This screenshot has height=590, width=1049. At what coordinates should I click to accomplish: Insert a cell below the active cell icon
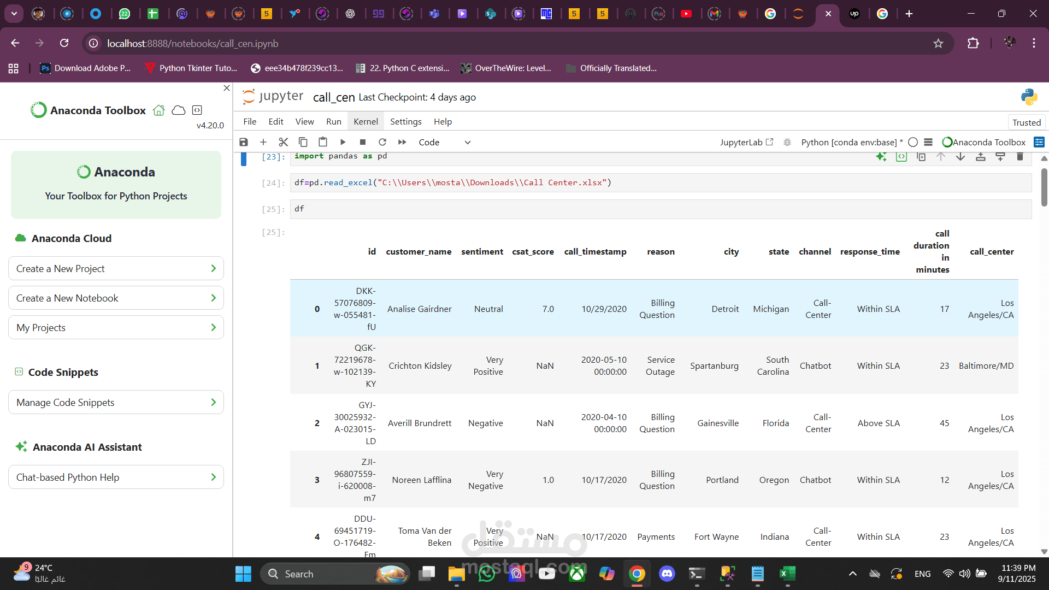tap(1000, 157)
